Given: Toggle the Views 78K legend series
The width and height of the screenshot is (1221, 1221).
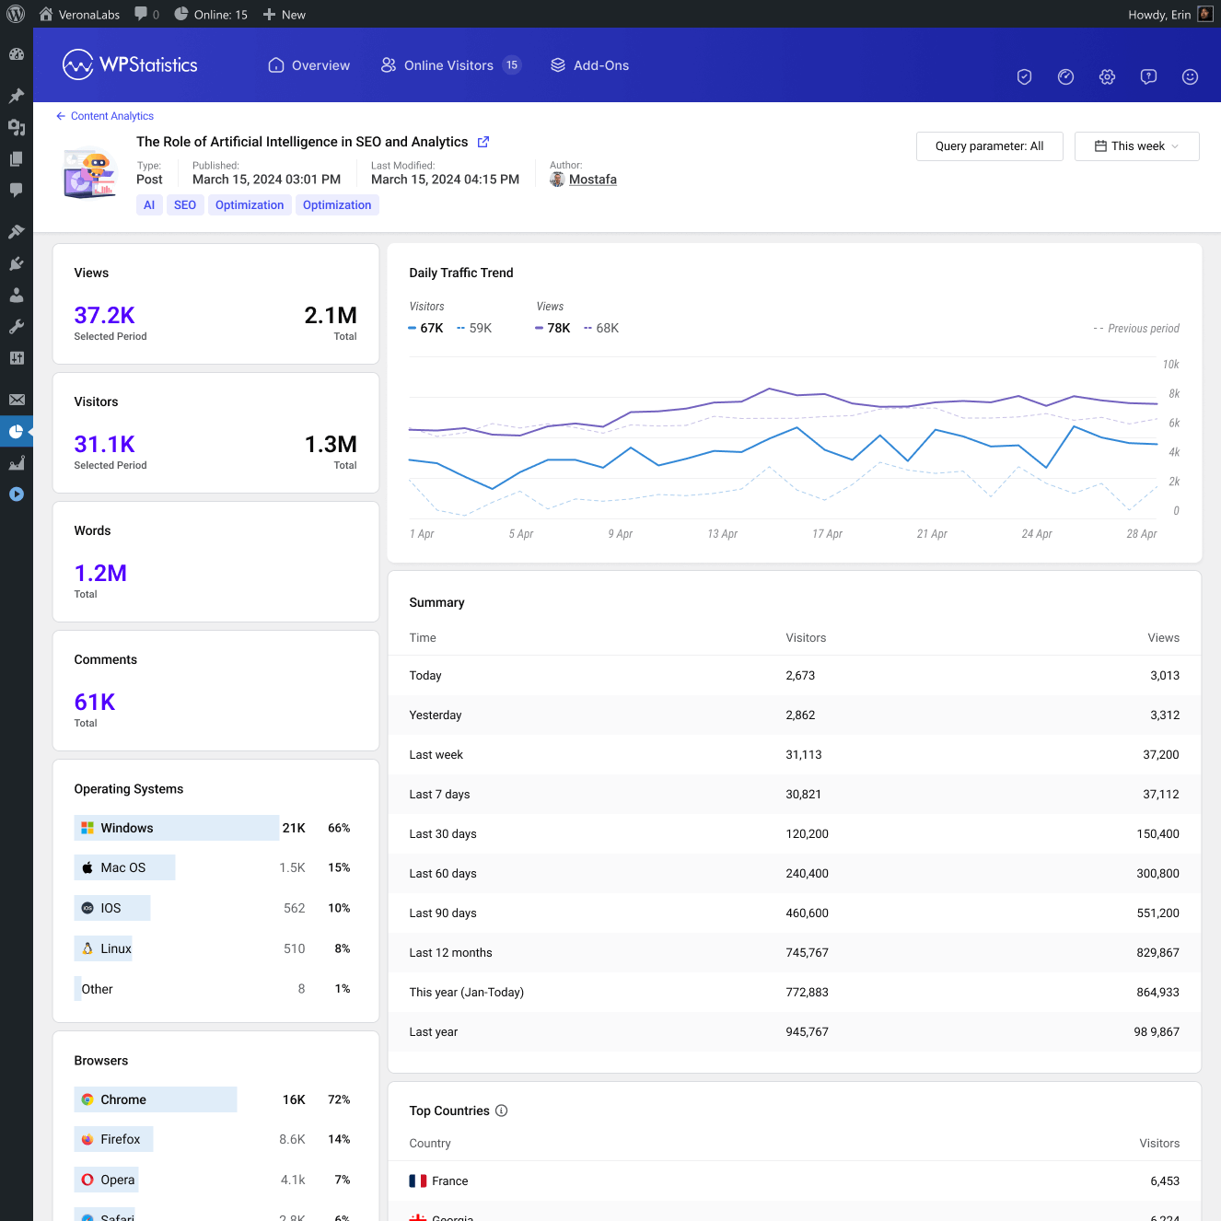Looking at the screenshot, I should 553,328.
